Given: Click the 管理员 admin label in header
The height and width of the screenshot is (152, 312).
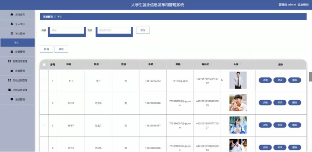Looking at the screenshot, I should (x=287, y=5).
